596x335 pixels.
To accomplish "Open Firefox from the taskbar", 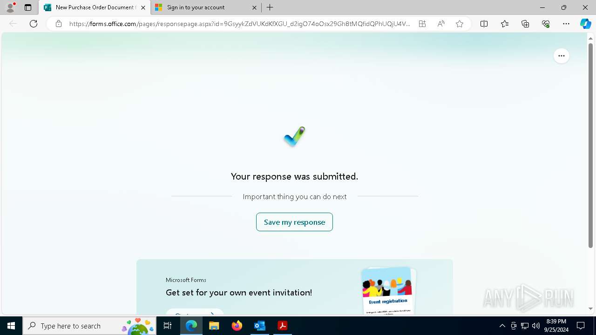I will 237,326.
